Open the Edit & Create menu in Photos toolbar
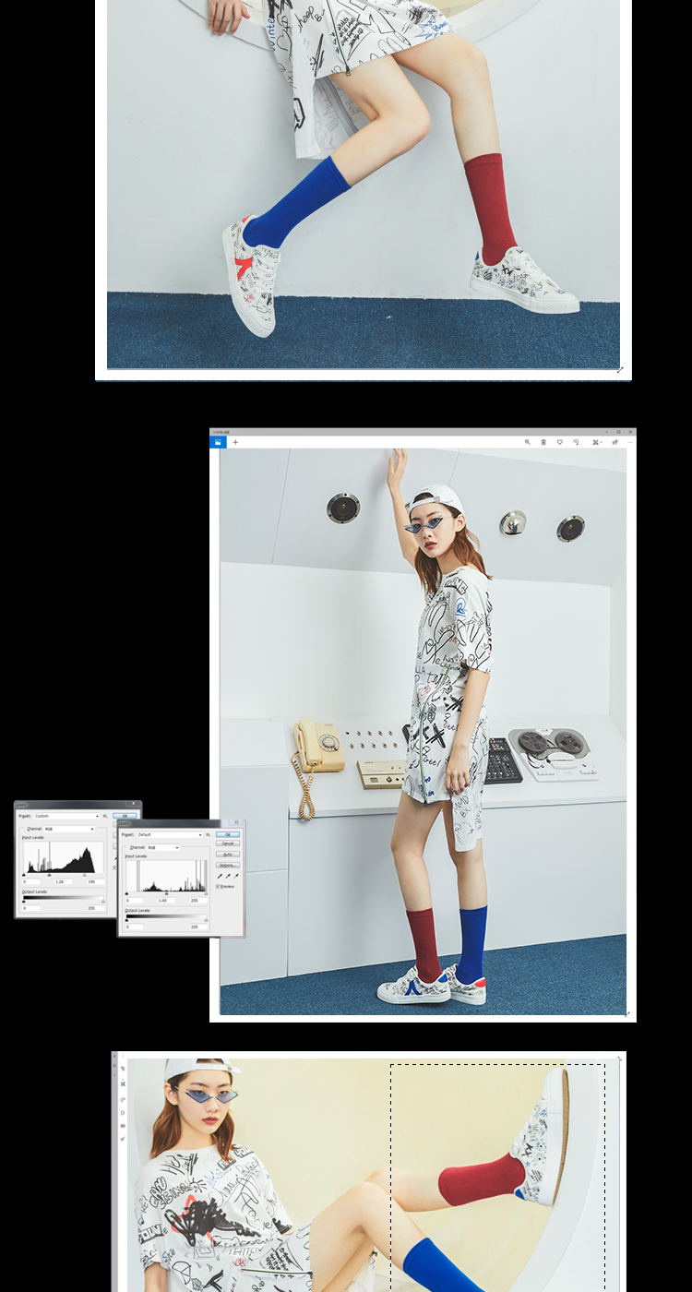 (597, 442)
